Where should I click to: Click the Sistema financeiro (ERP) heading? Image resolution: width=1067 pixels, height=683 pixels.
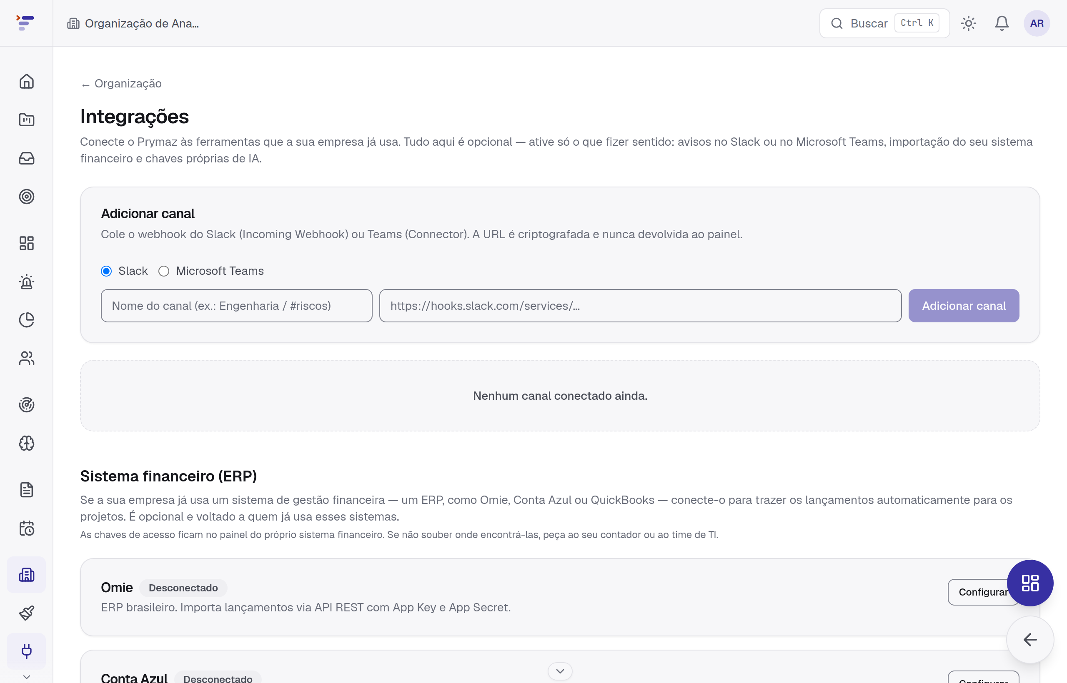pos(169,476)
